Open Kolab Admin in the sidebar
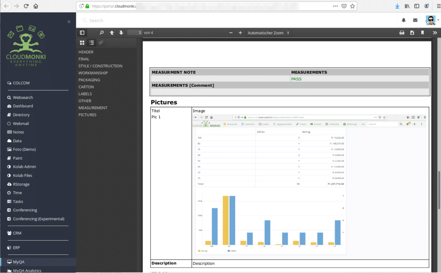 [22, 166]
